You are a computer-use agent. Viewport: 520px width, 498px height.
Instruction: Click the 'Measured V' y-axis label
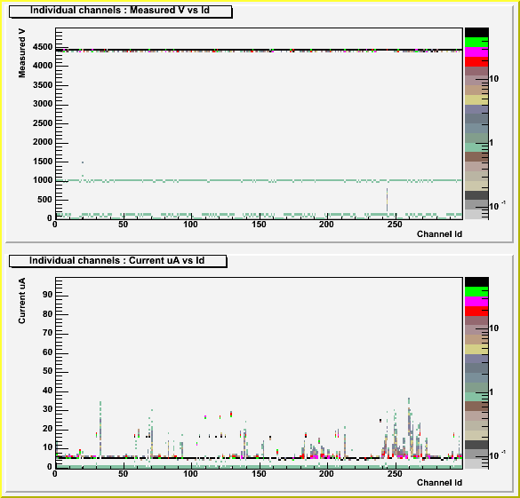click(21, 53)
